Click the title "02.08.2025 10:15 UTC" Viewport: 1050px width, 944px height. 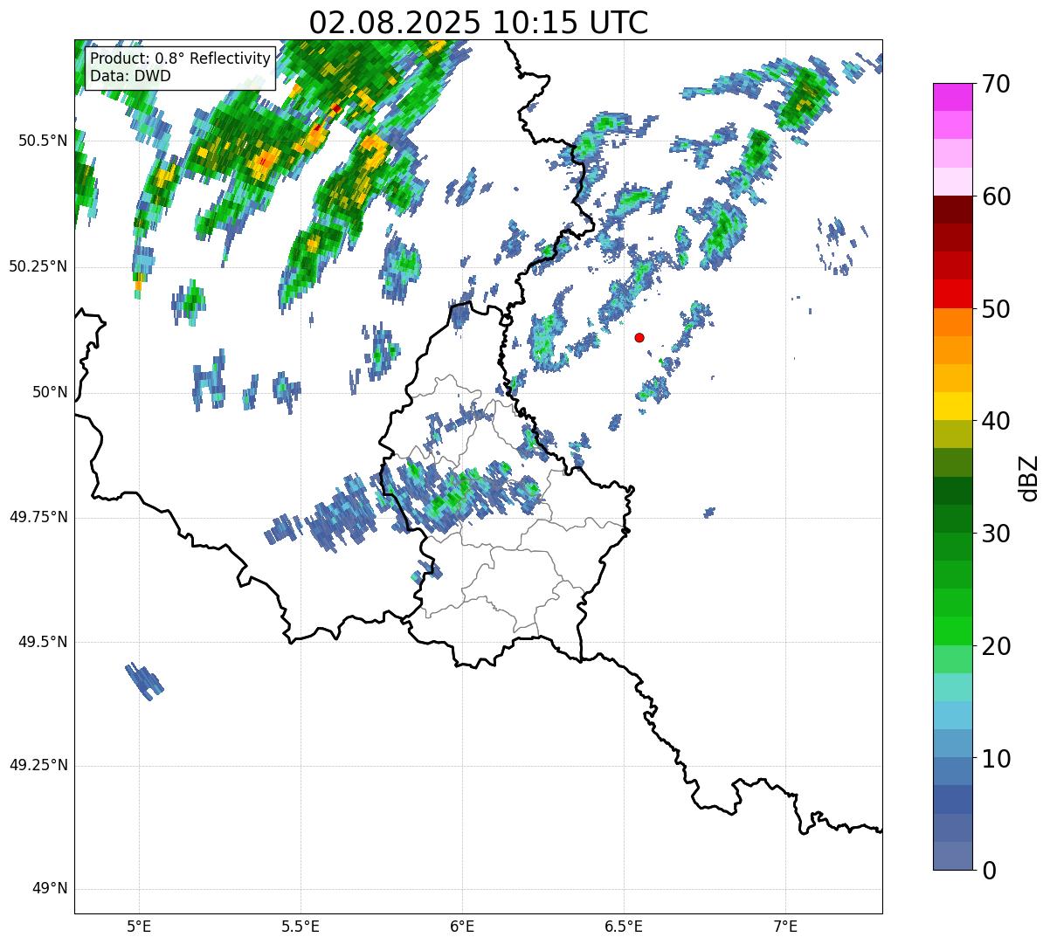click(x=479, y=23)
